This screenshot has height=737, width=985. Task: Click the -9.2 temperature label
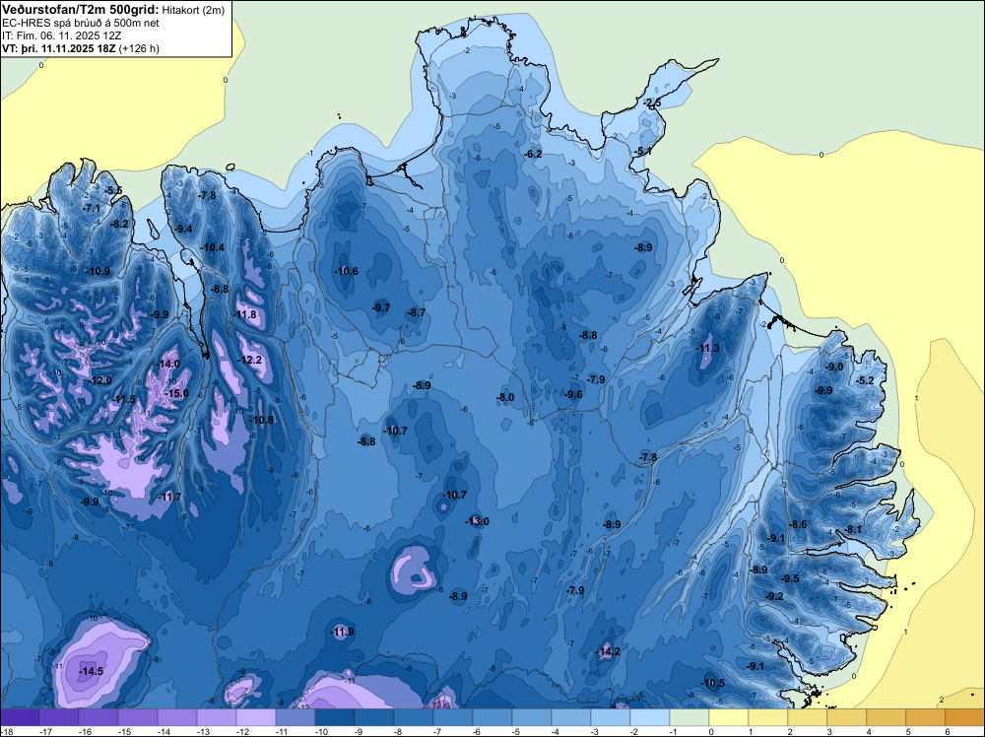coord(774,596)
